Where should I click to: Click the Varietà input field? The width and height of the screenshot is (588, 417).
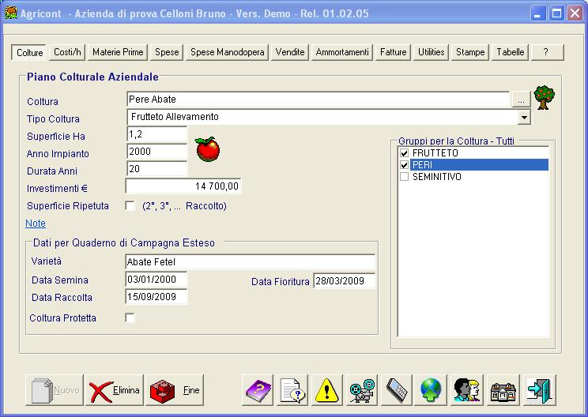click(250, 262)
